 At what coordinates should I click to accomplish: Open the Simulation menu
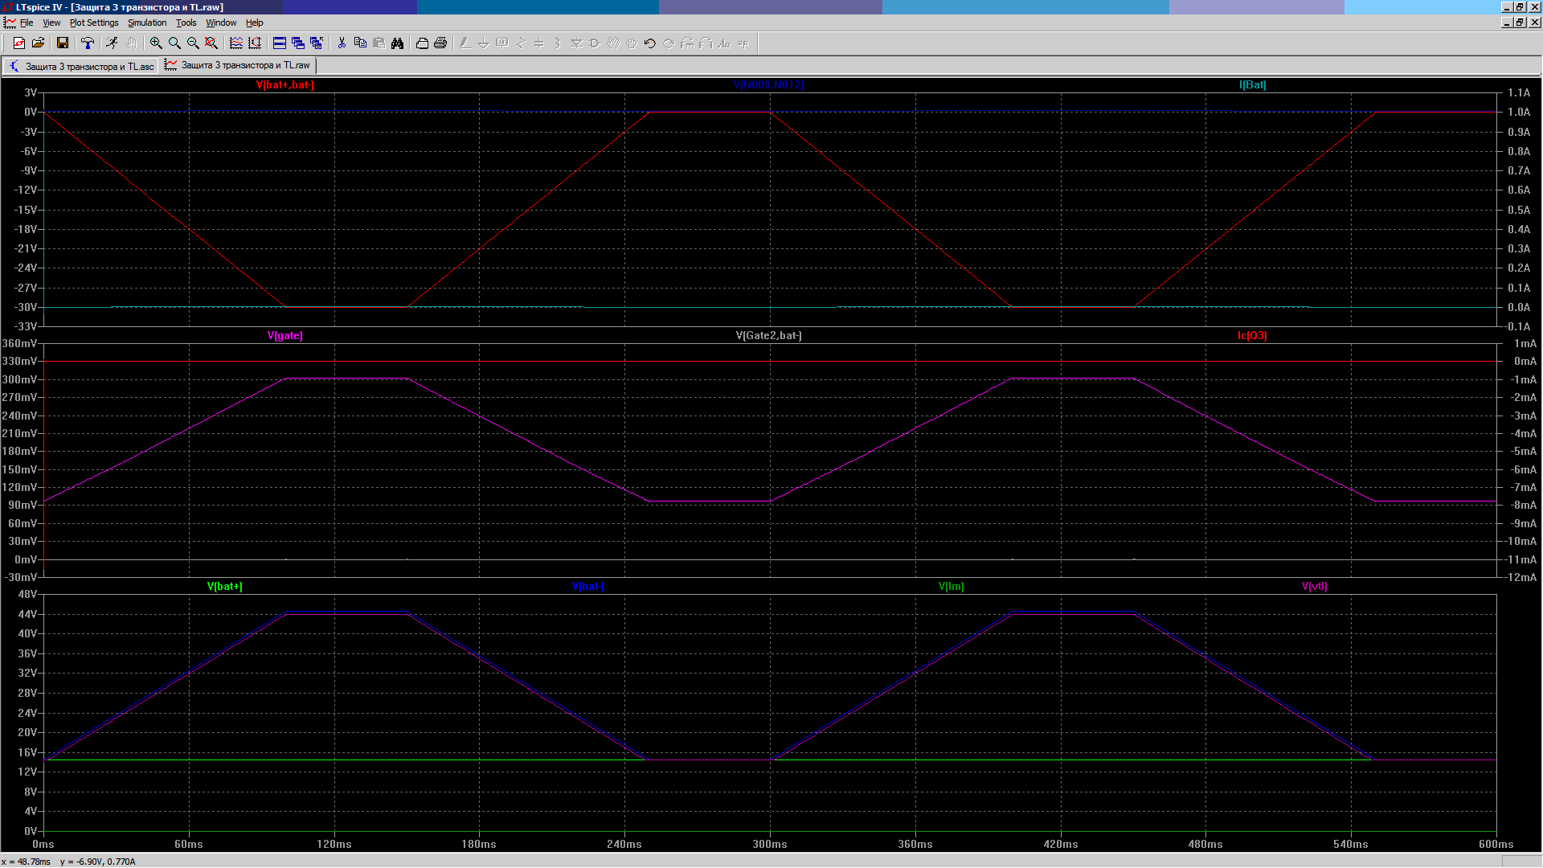[147, 23]
